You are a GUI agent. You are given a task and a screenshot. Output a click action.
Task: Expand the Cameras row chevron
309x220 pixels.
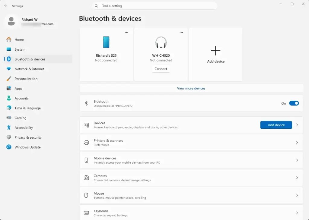297,178
